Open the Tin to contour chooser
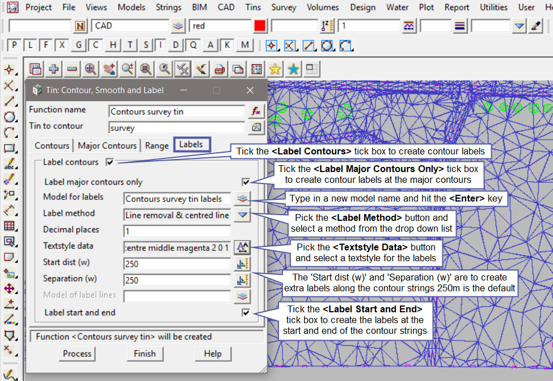Screen dimensions: 553x381 pyautogui.click(x=256, y=127)
